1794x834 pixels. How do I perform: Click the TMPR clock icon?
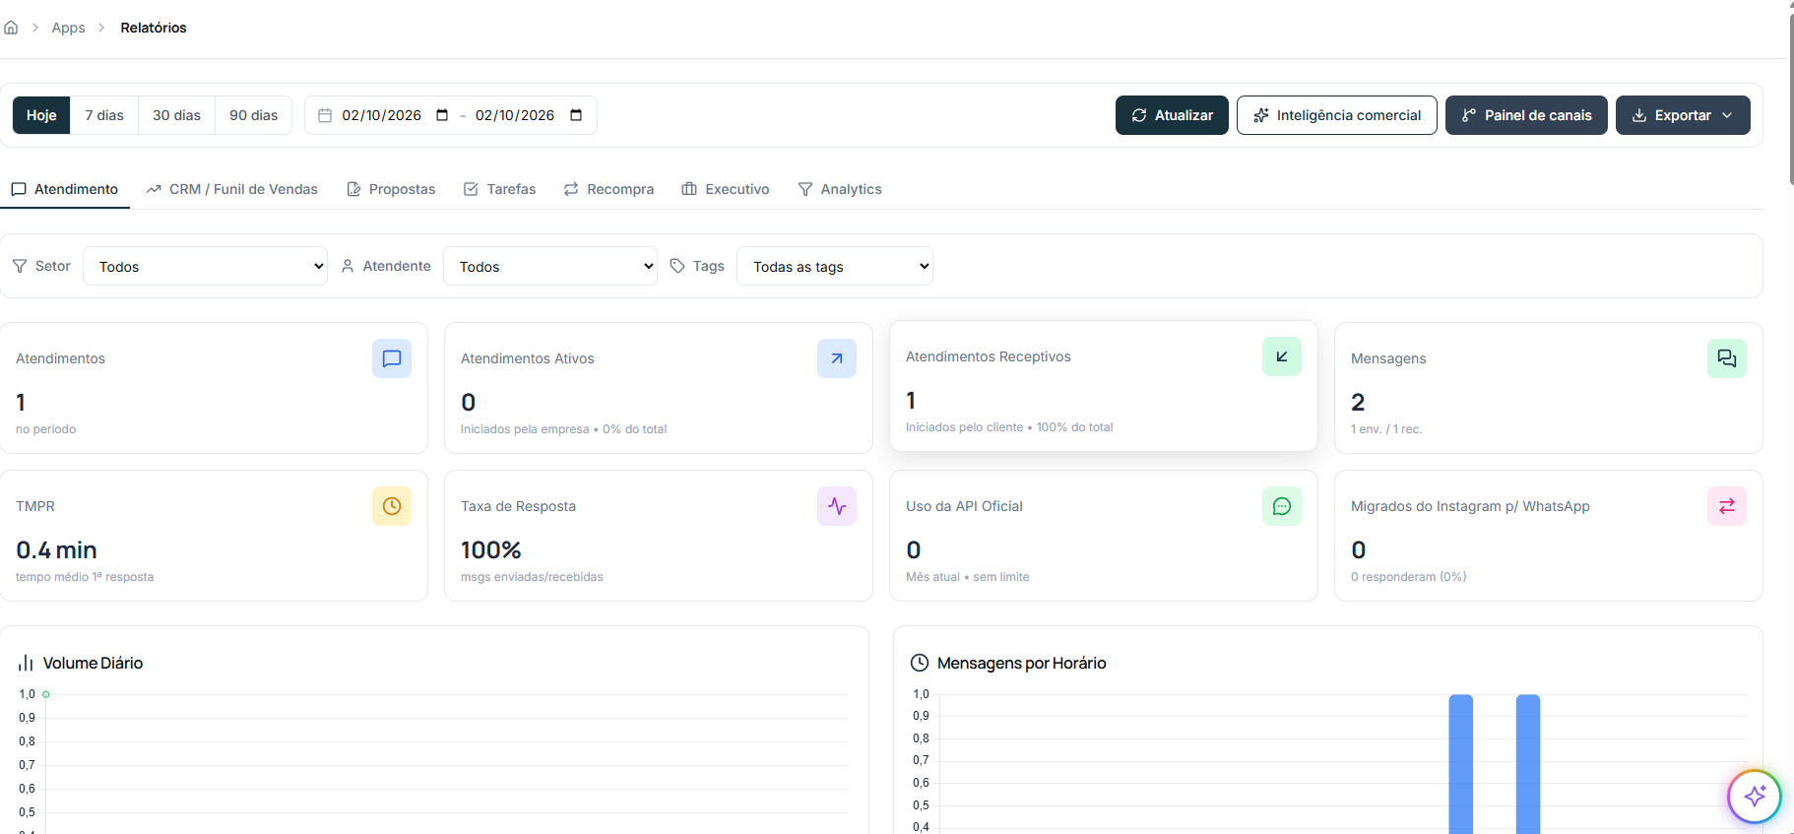tap(392, 506)
